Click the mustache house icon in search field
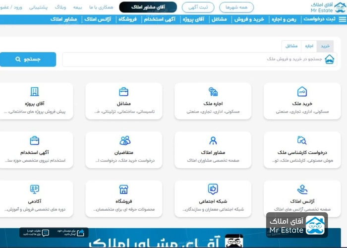The height and width of the screenshot is (248, 347). (x=330, y=60)
